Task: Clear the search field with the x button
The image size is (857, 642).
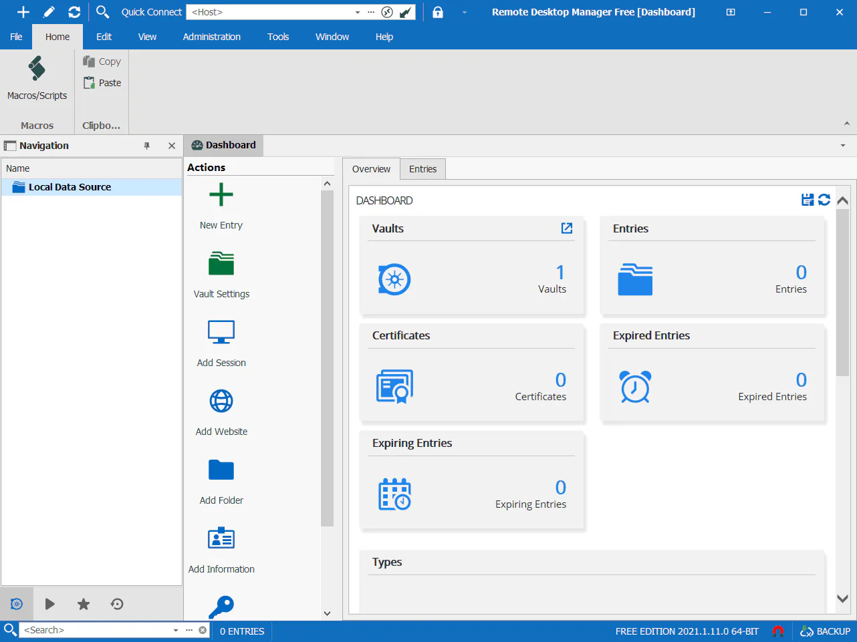Action: [203, 630]
